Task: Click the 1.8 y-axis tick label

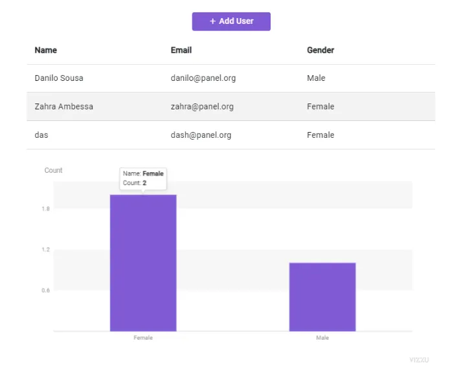Action: coord(45,209)
